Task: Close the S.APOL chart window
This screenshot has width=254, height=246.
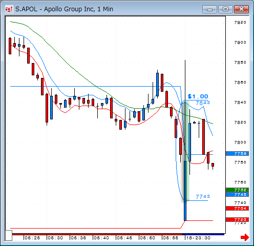Action: tap(241, 9)
